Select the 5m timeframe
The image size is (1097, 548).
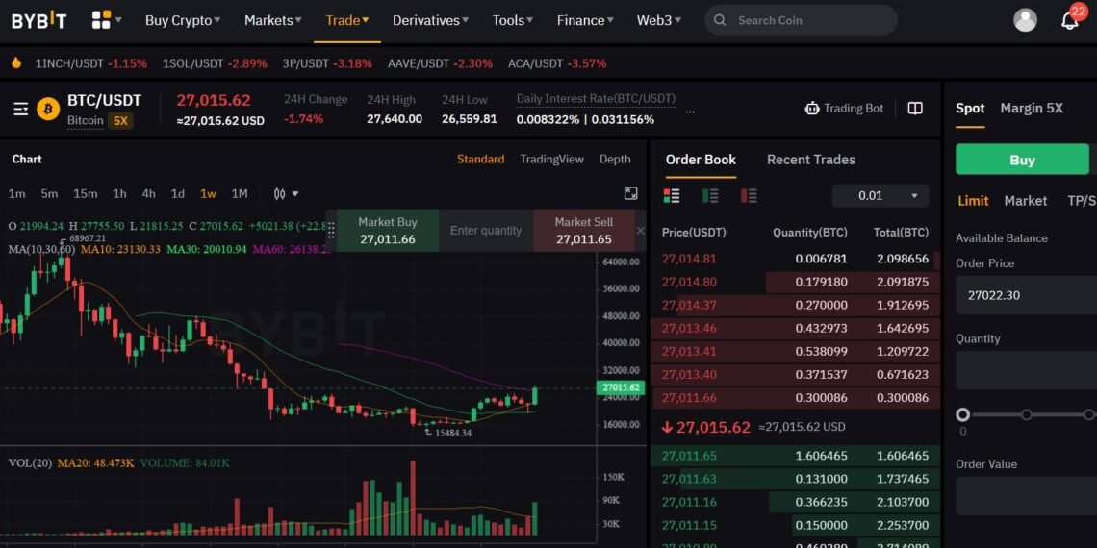(49, 193)
